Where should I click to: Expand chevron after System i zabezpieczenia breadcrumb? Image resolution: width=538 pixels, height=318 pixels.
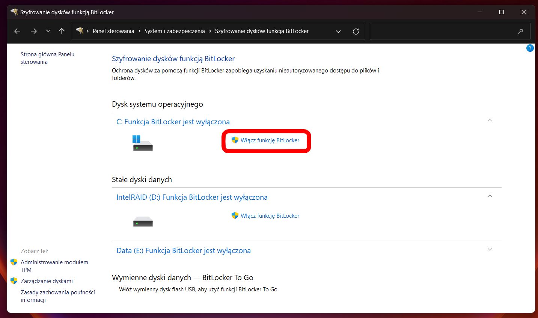pyautogui.click(x=210, y=31)
